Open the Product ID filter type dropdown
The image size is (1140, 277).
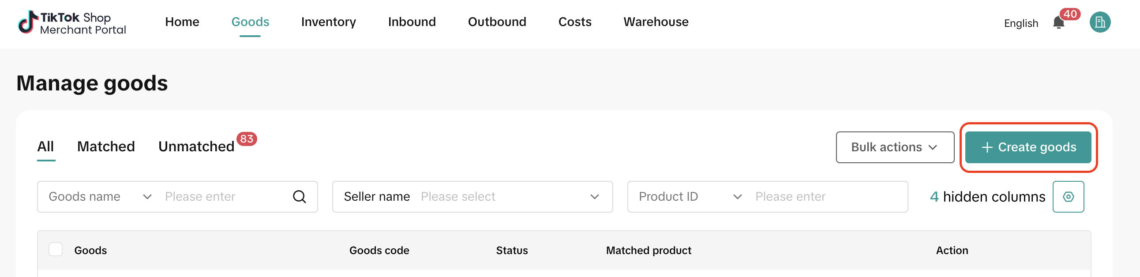pyautogui.click(x=690, y=196)
